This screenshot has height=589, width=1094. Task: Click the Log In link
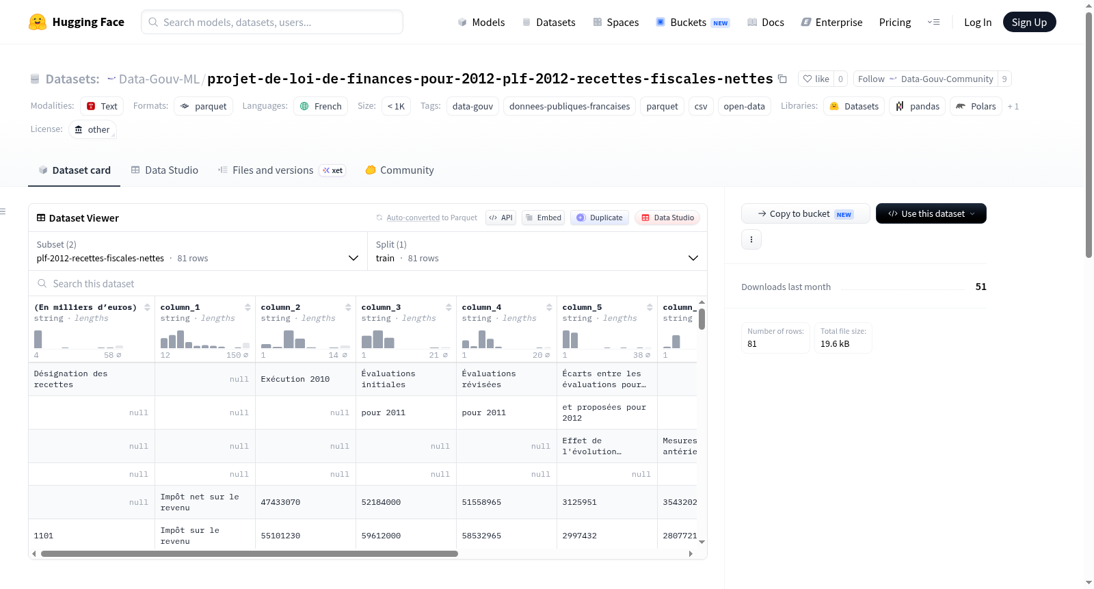pyautogui.click(x=977, y=22)
